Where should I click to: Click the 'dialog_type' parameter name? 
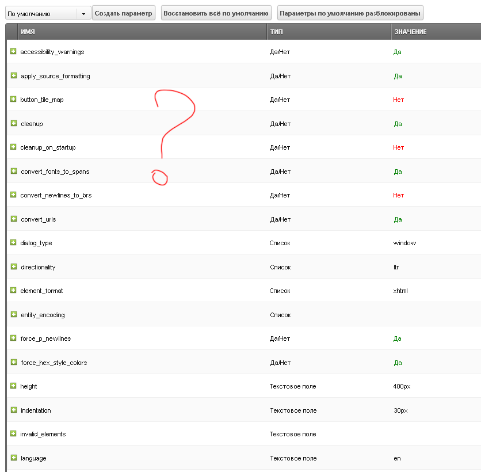(36, 243)
